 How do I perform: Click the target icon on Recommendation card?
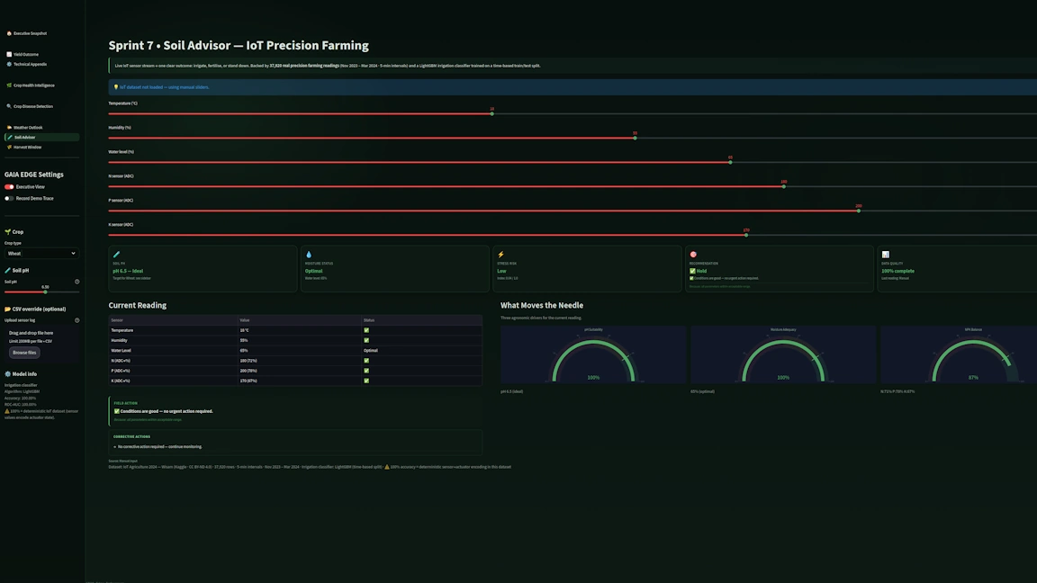coord(693,255)
